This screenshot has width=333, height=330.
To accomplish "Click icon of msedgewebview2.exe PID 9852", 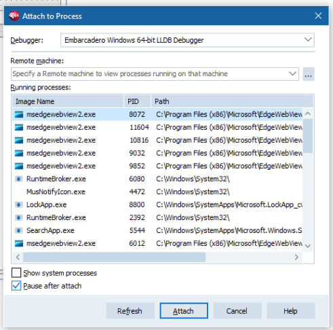I will point(19,166).
